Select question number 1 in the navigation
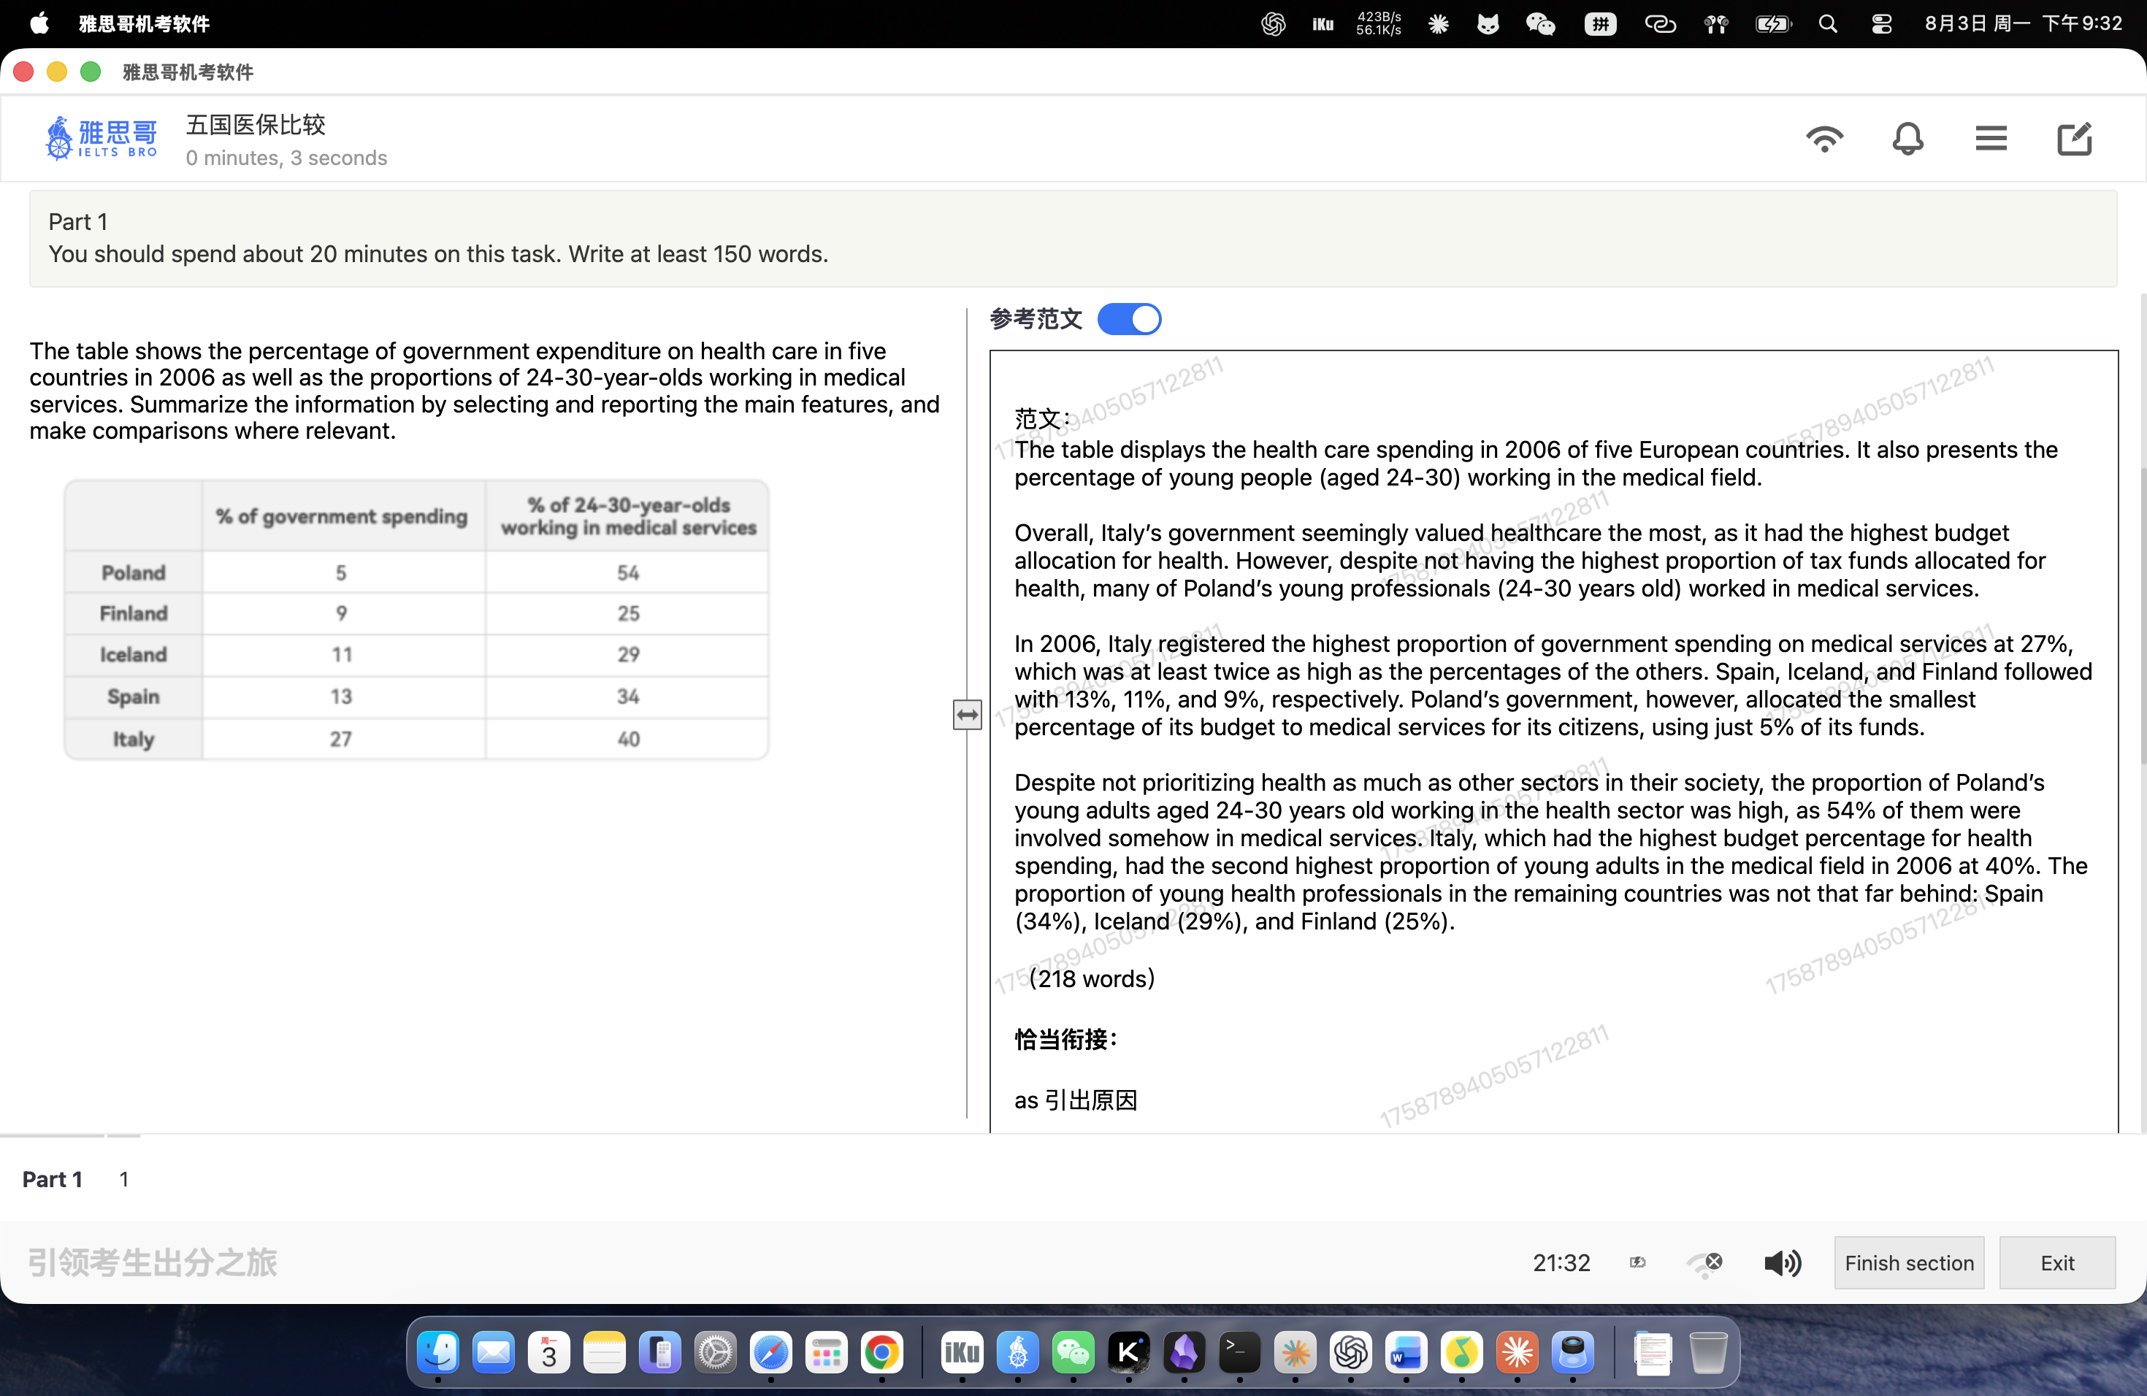This screenshot has width=2147, height=1396. pyautogui.click(x=123, y=1180)
